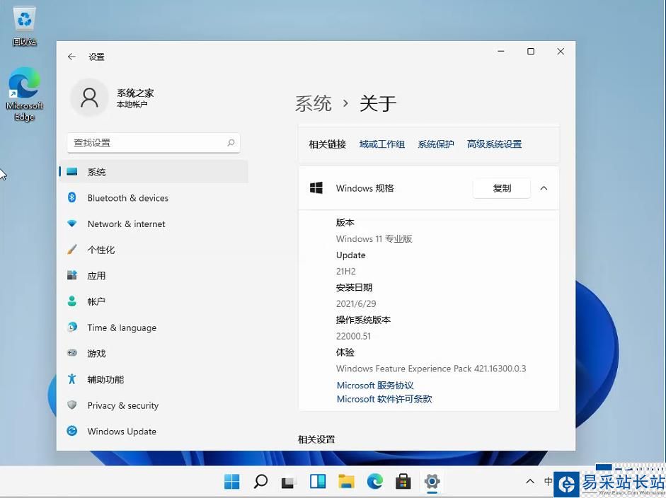Collapse the Windows 规格 section chevron
Screen dimensions: 666x498
(544, 188)
